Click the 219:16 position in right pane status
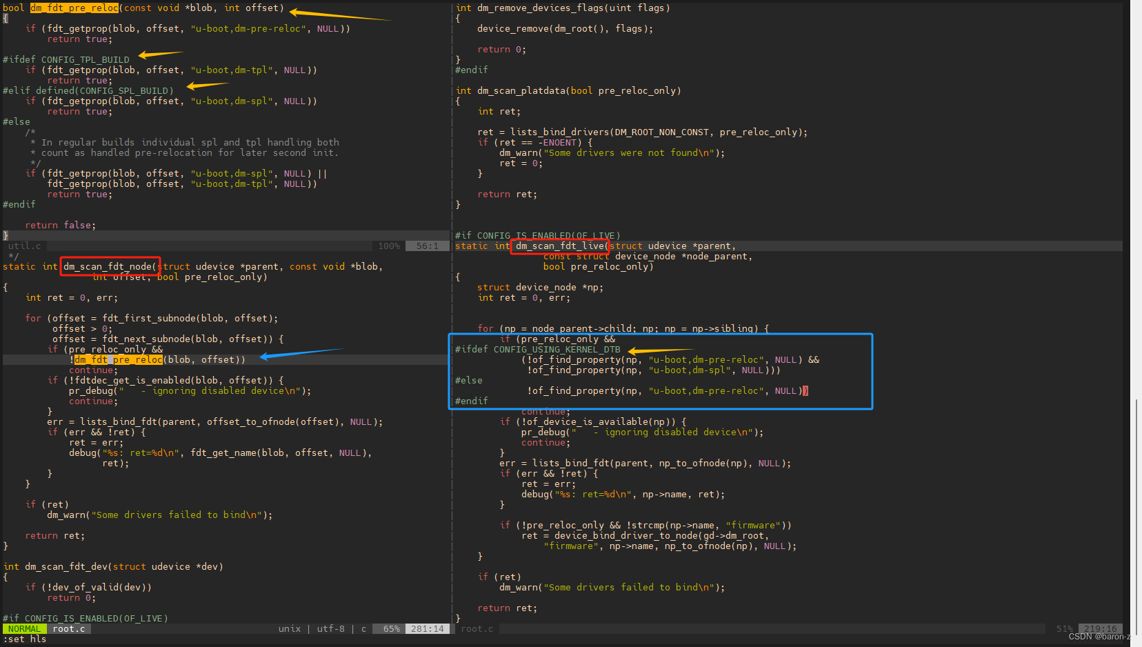 [1101, 628]
